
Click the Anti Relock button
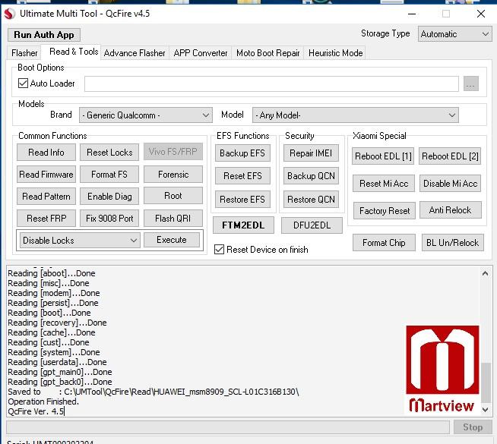pyautogui.click(x=451, y=210)
